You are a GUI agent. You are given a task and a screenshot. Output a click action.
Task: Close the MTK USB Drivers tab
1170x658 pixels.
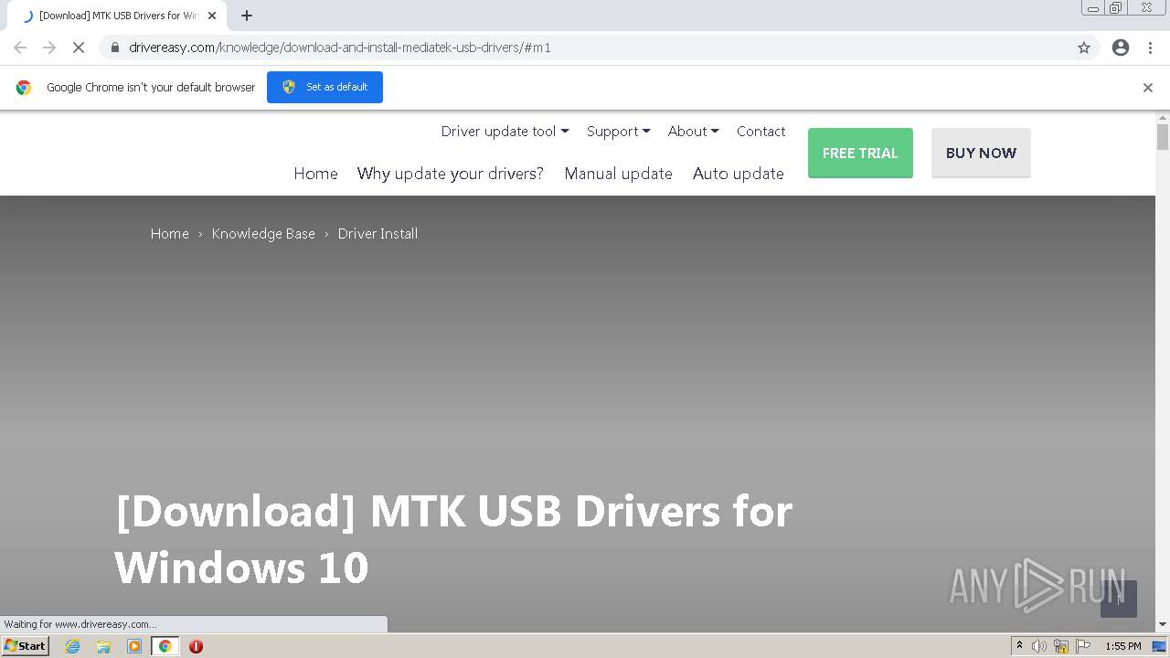point(212,16)
